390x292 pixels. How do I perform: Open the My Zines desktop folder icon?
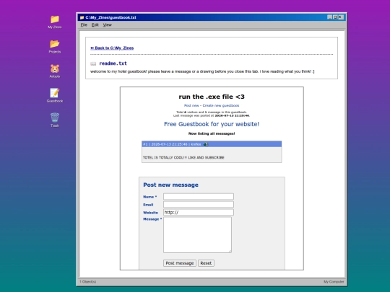coord(55,19)
